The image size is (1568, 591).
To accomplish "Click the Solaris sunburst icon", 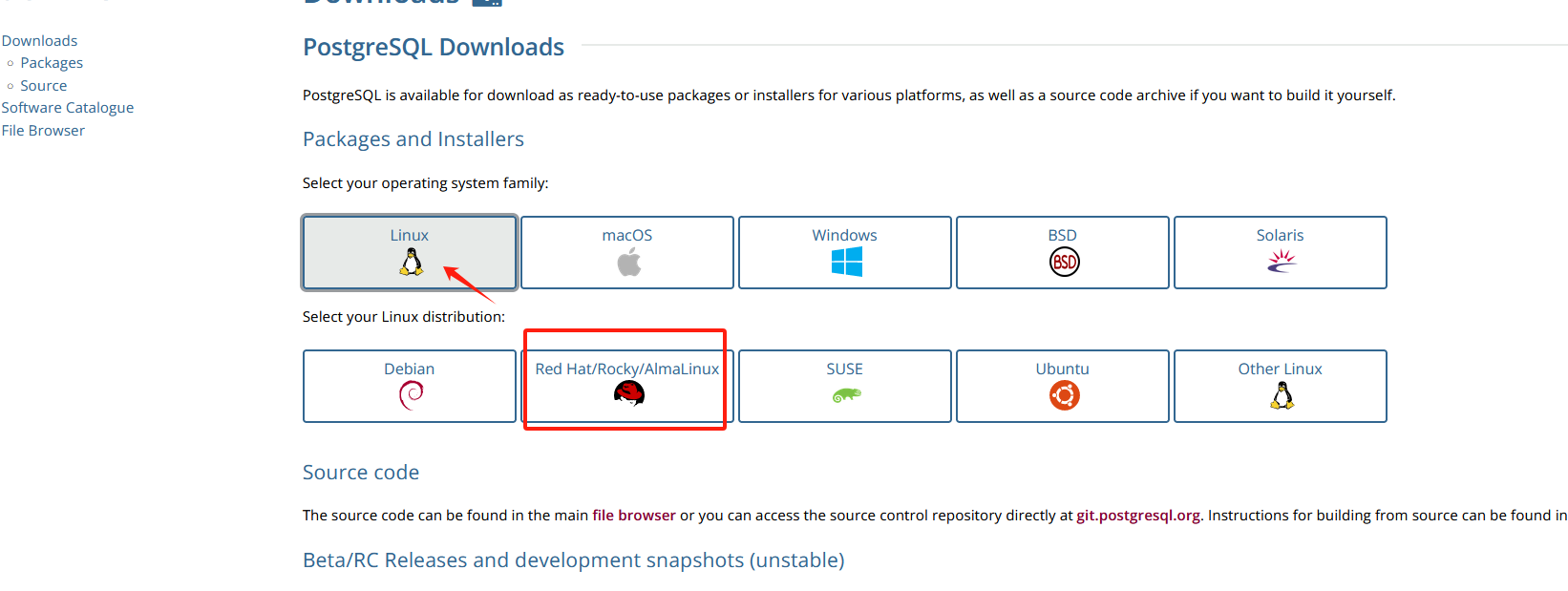I will tap(1282, 261).
